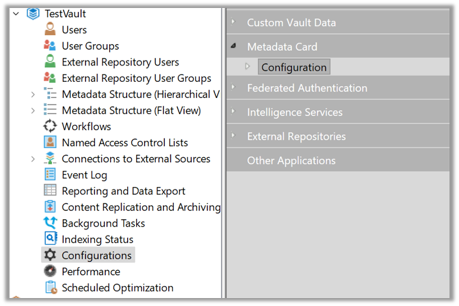
Task: Select Federated Authentication section header
Action: tap(338, 88)
